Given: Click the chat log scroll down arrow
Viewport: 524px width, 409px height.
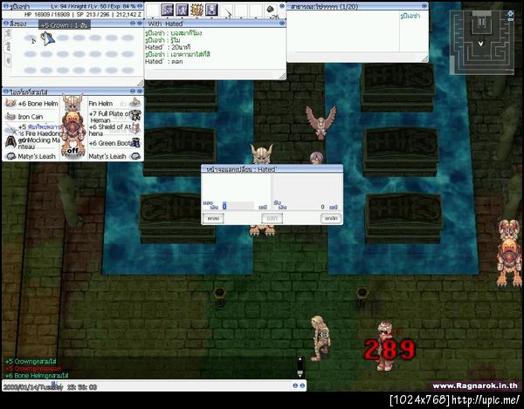Looking at the screenshot, I should pyautogui.click(x=300, y=376).
